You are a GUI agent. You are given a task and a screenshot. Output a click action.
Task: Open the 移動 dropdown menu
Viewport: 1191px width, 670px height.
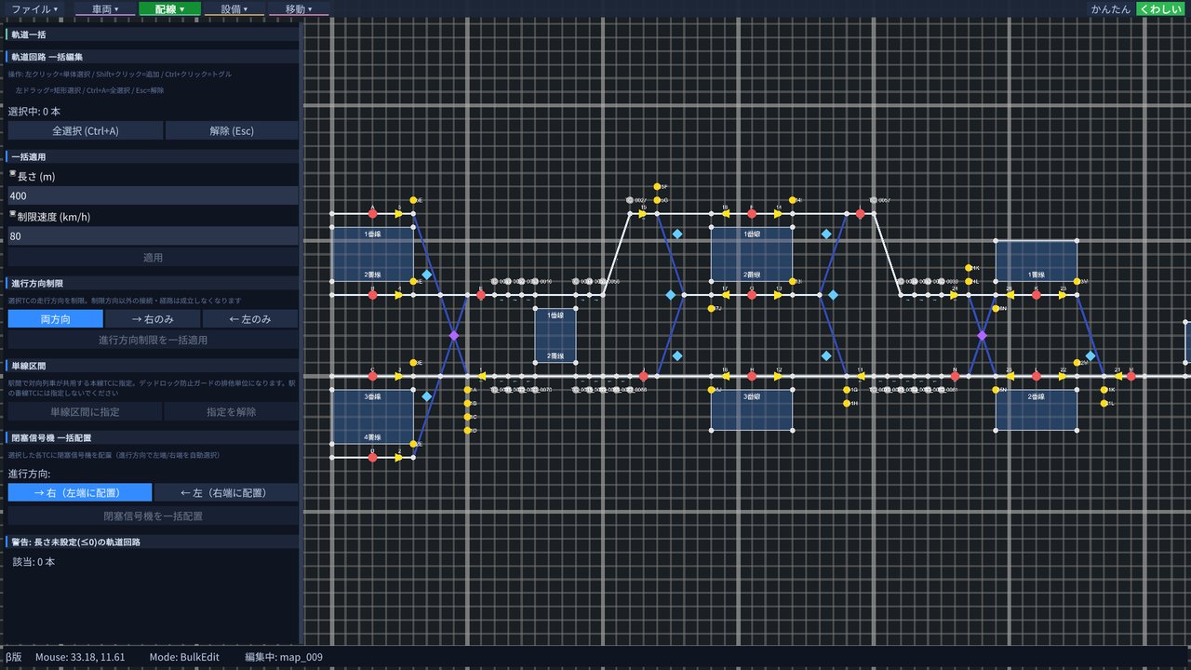pyautogui.click(x=299, y=8)
